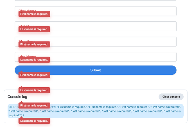The height and width of the screenshot is (127, 194).
Task: Click the error tooltip on first Last Name field
Action: coord(34,29)
